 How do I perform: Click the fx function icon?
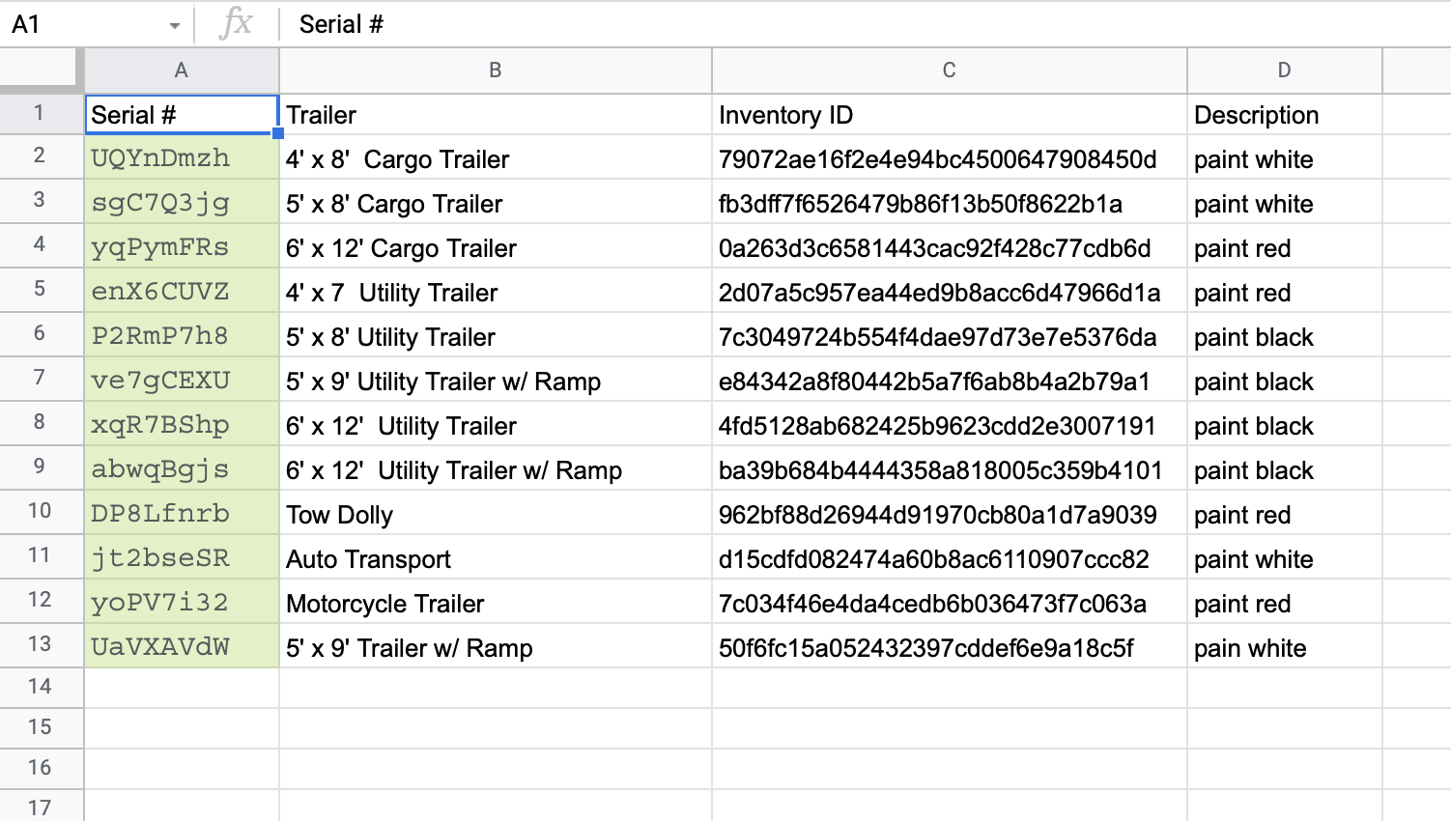tap(236, 23)
